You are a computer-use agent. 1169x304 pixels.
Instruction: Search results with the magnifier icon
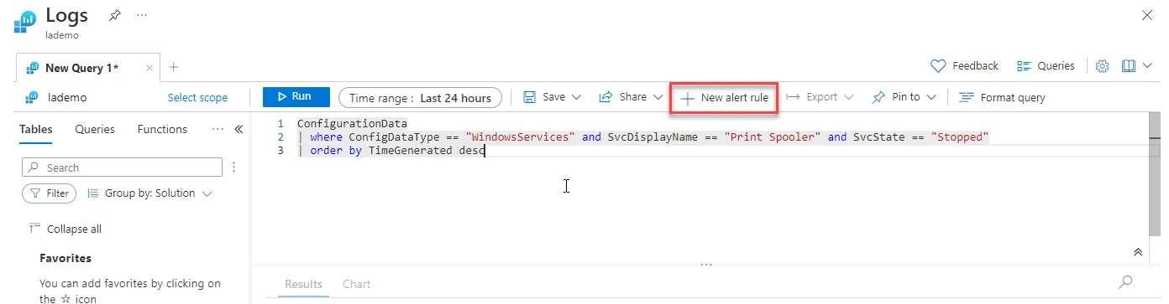pos(1125,282)
